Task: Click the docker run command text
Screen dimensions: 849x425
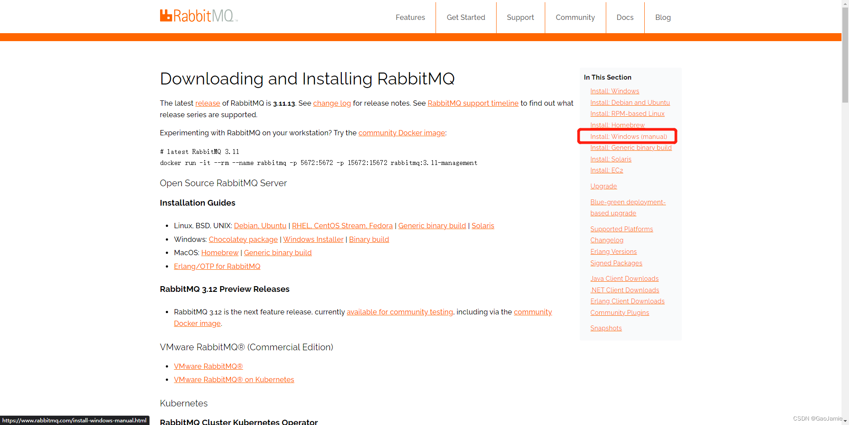Action: (318, 163)
